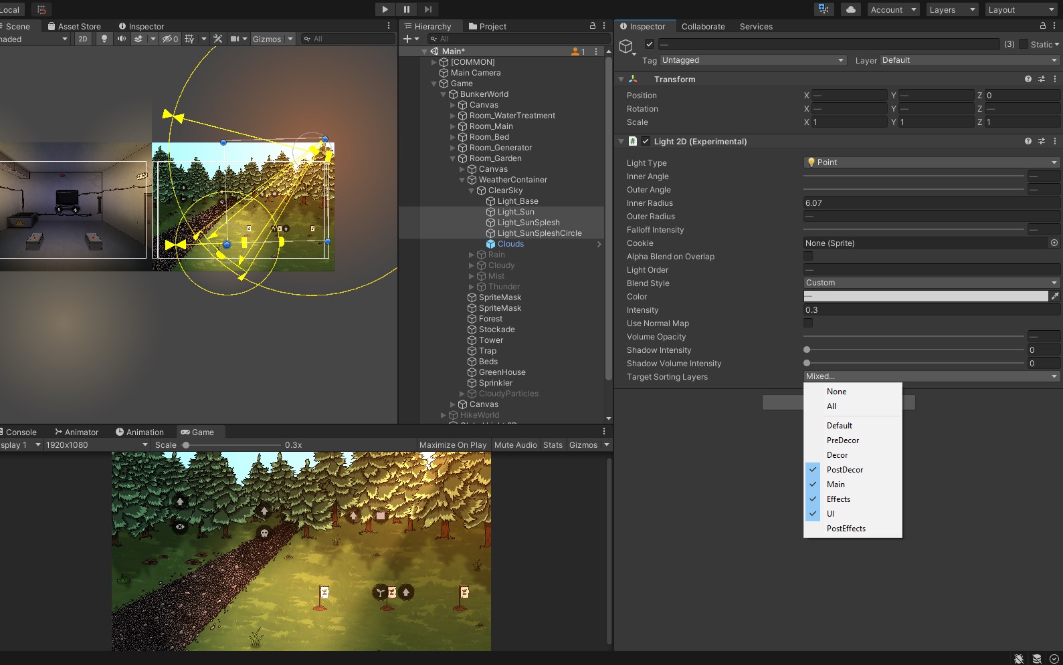Open the Layers dropdown in top bar
Image resolution: width=1063 pixels, height=665 pixels.
[x=953, y=9]
